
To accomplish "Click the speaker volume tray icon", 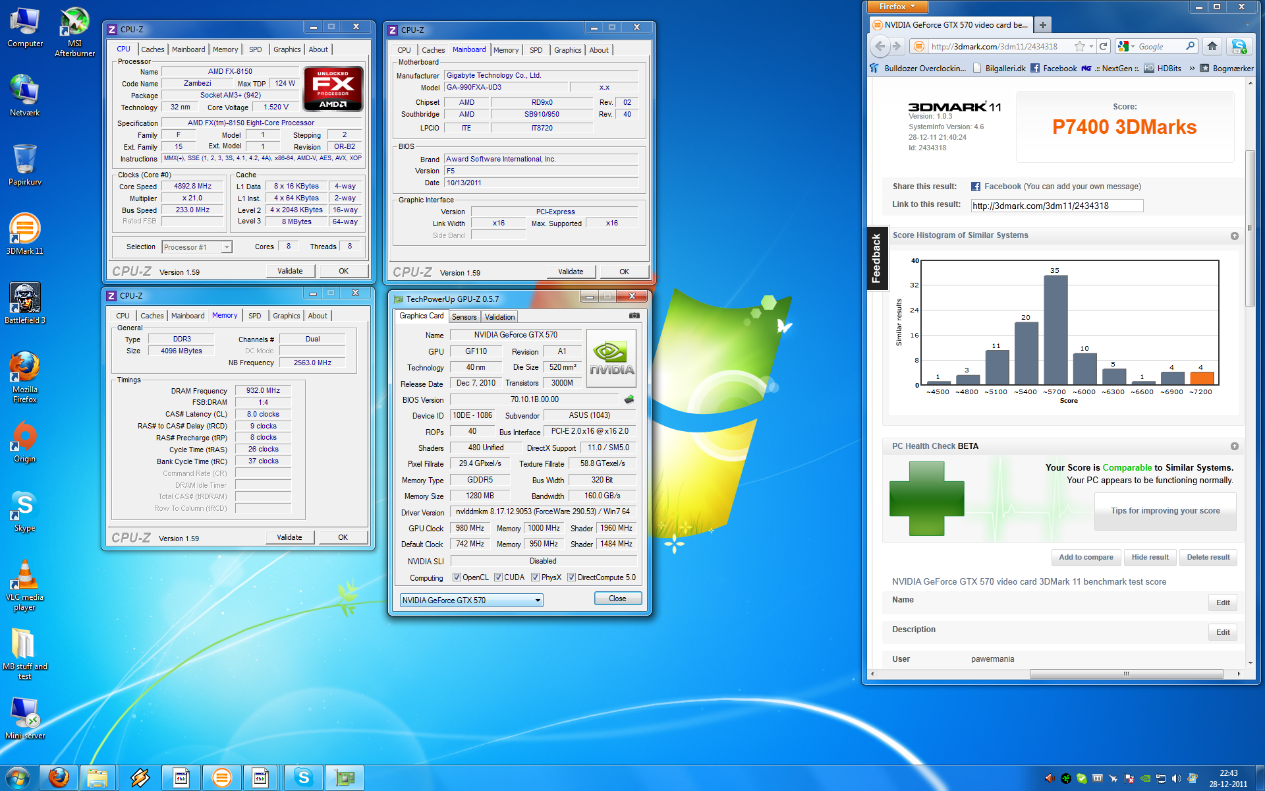I will (1177, 778).
